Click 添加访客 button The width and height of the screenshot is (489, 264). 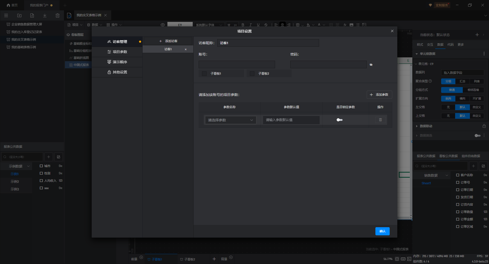pos(168,41)
